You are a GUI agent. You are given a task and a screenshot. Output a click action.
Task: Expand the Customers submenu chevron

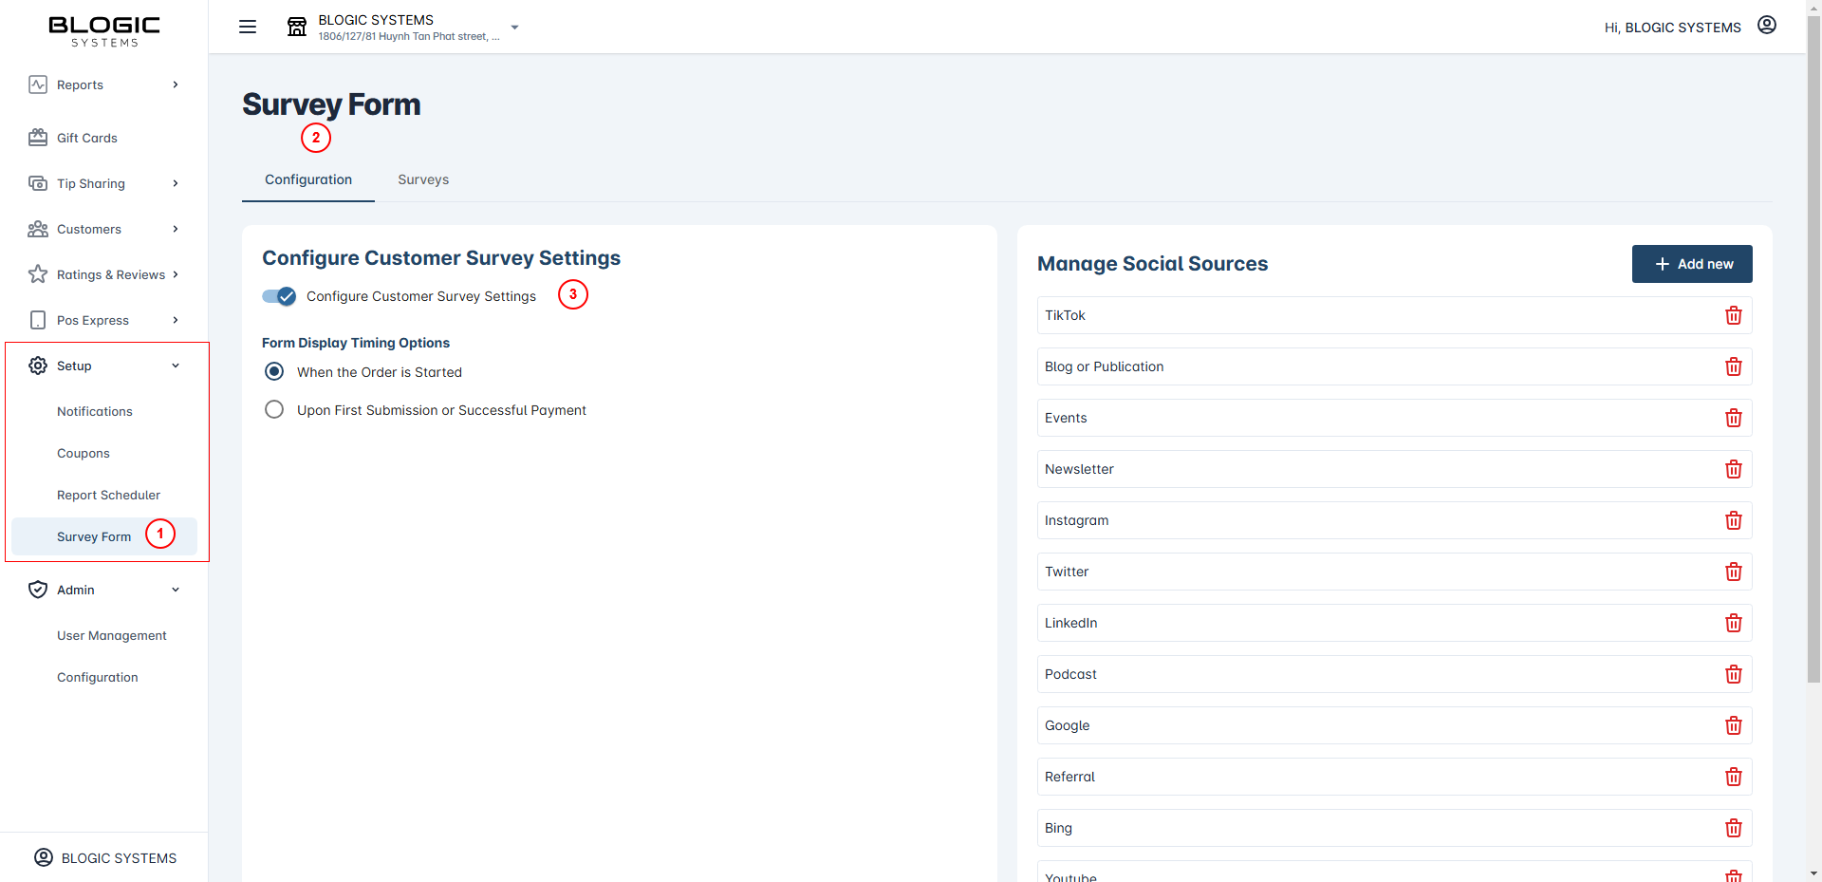pyautogui.click(x=176, y=229)
